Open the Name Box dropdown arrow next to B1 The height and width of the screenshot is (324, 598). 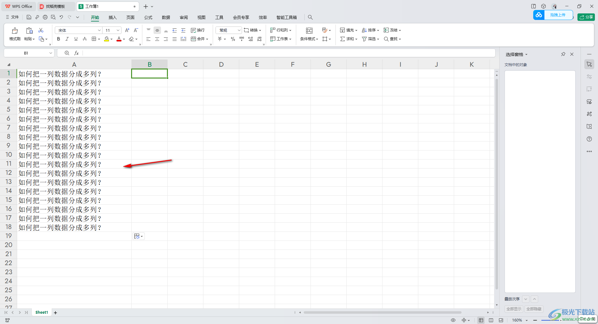[x=50, y=53]
